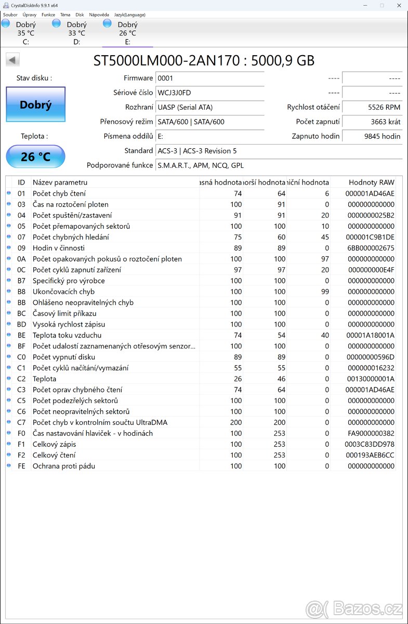Click RAW value 00001A18001A
Image resolution: width=408 pixels, height=624 pixels.
pyautogui.click(x=370, y=335)
